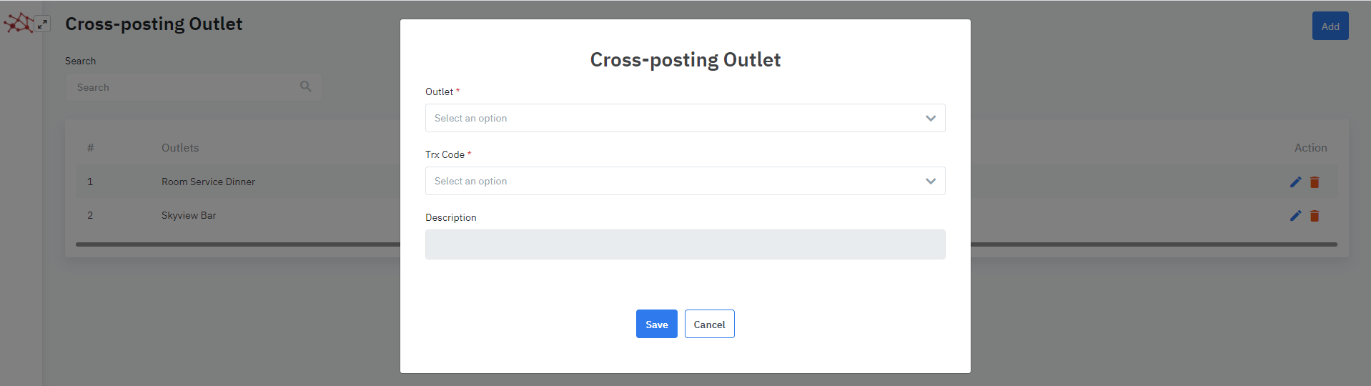1371x386 pixels.
Task: Click the app logo icon
Action: coord(18,24)
